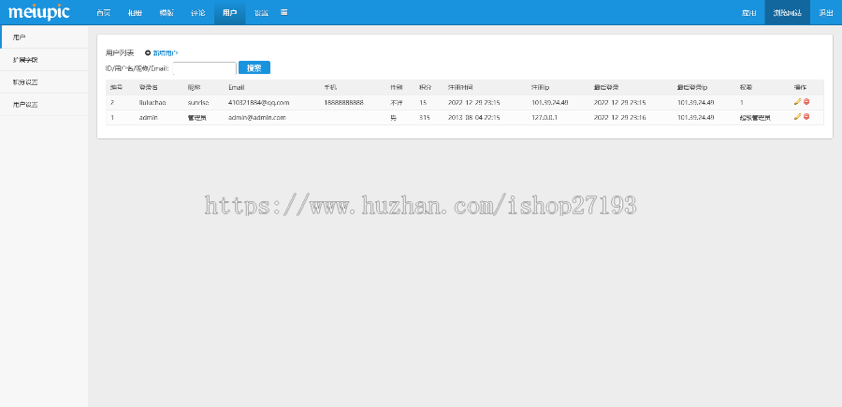
Task: Edit user liuluchao with the pencil icon
Action: pos(797,101)
